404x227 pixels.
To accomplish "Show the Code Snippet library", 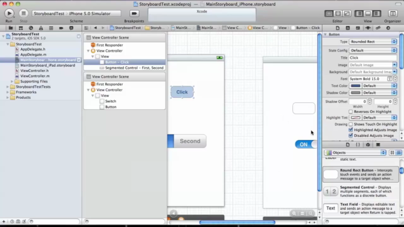I will [358, 144].
